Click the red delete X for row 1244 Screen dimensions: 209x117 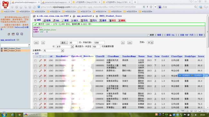(45, 76)
